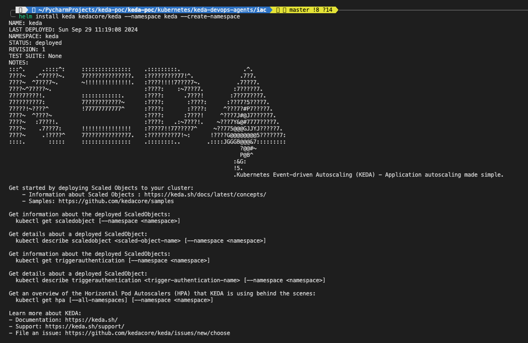Click the KEDA tagline 'Application autoscaling made simple.'
The width and height of the screenshot is (528, 343).
click(444, 175)
